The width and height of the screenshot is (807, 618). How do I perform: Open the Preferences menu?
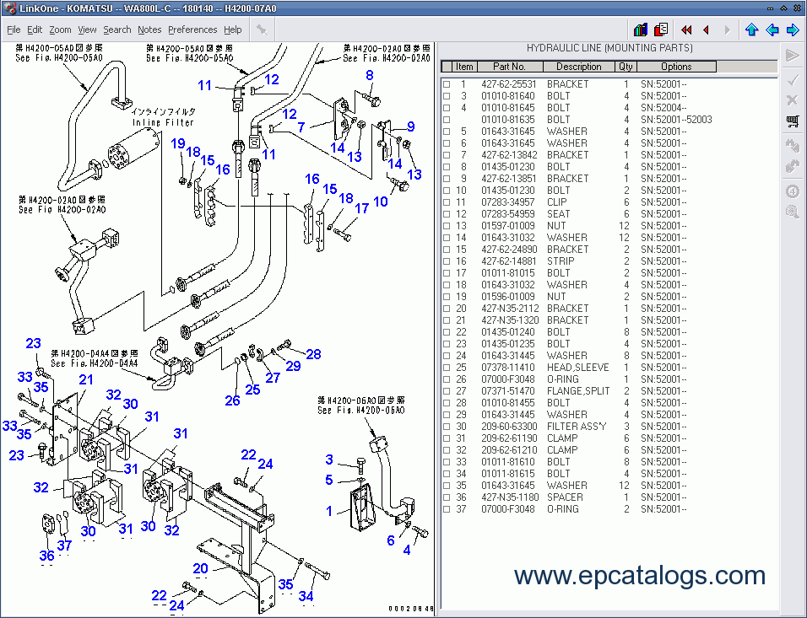[192, 30]
